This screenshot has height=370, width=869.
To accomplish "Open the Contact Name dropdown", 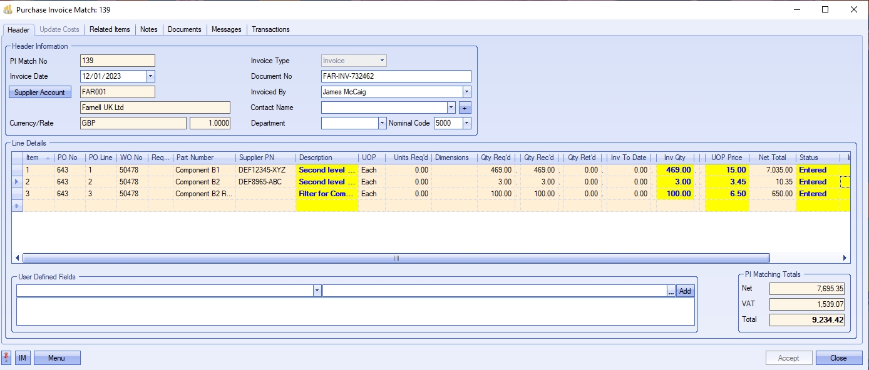I will coord(451,107).
